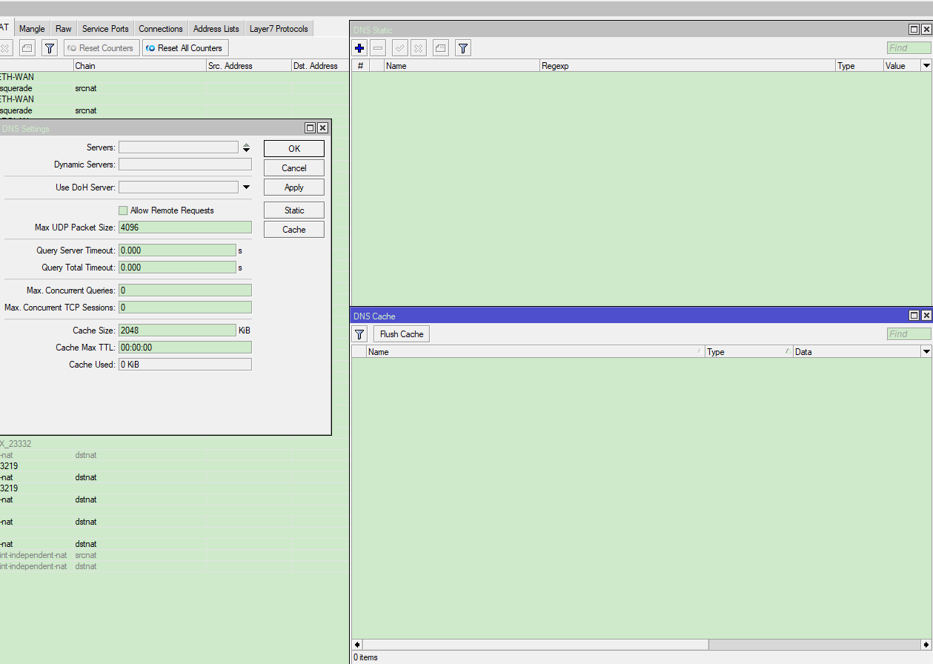Sort DNS Static by the Name column

click(x=462, y=66)
